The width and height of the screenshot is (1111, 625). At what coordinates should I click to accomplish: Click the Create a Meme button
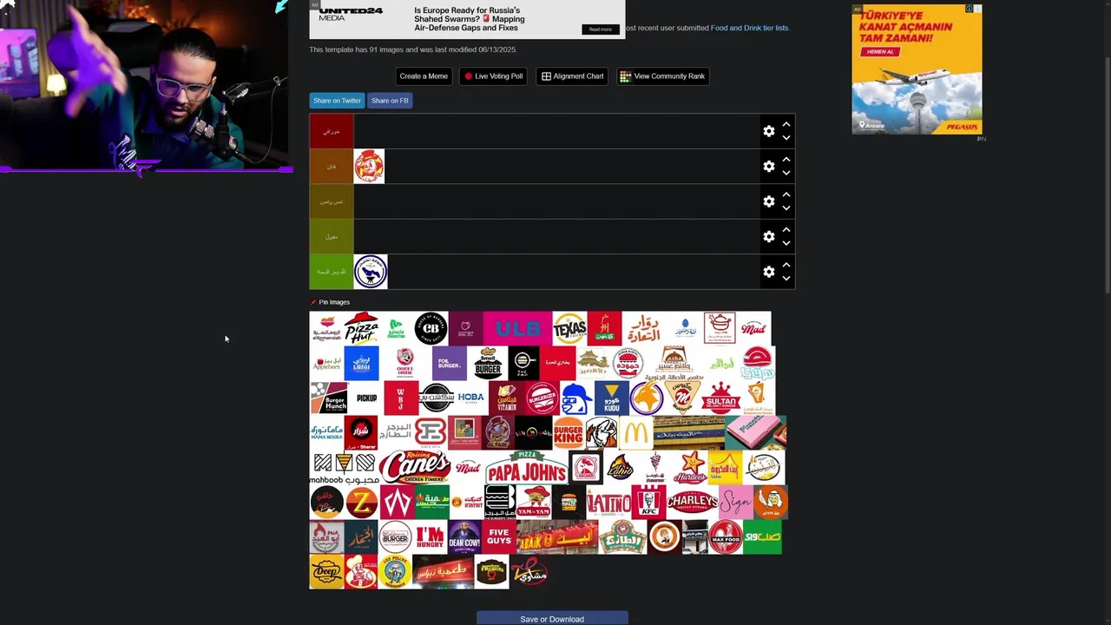point(424,76)
